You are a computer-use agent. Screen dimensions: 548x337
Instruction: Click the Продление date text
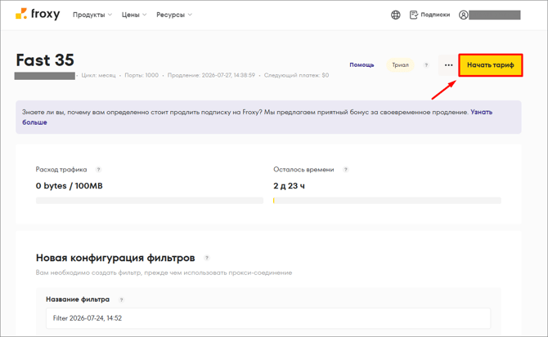(x=211, y=75)
